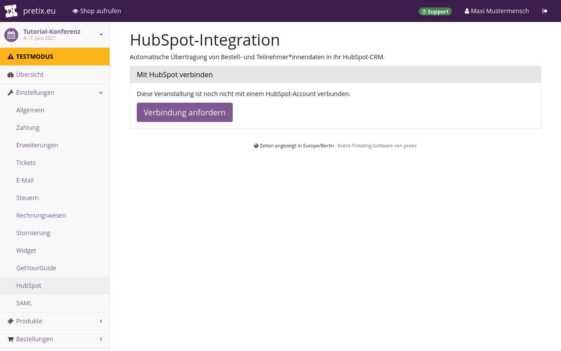Open the Maxi Mustermensch account link
The width and height of the screenshot is (561, 351).
coord(497,11)
